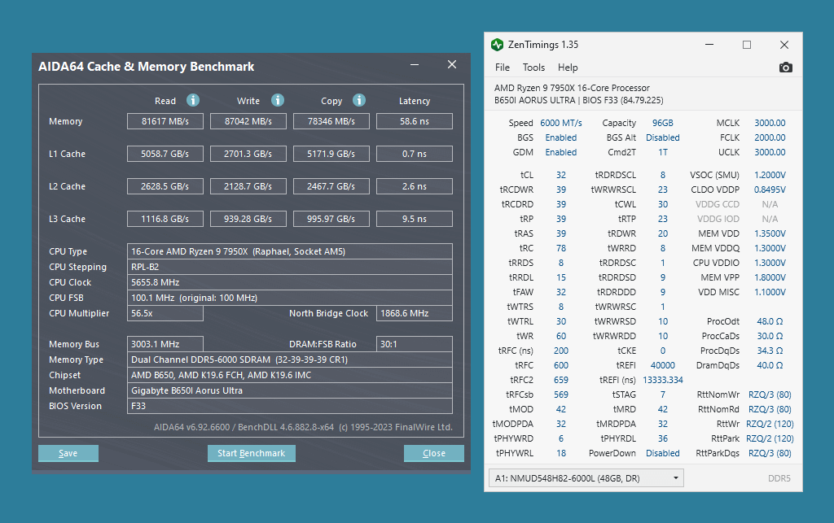This screenshot has width=834, height=523.
Task: Click Motherboard field Gigabyte B650I Aorus Ultra
Action: coord(290,390)
